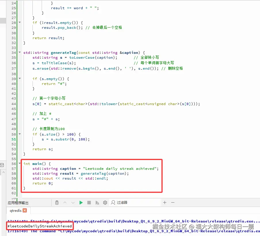Screen dimensions: 260x236
Task: Click the Starting qtredis.exe output line
Action: 134,221
